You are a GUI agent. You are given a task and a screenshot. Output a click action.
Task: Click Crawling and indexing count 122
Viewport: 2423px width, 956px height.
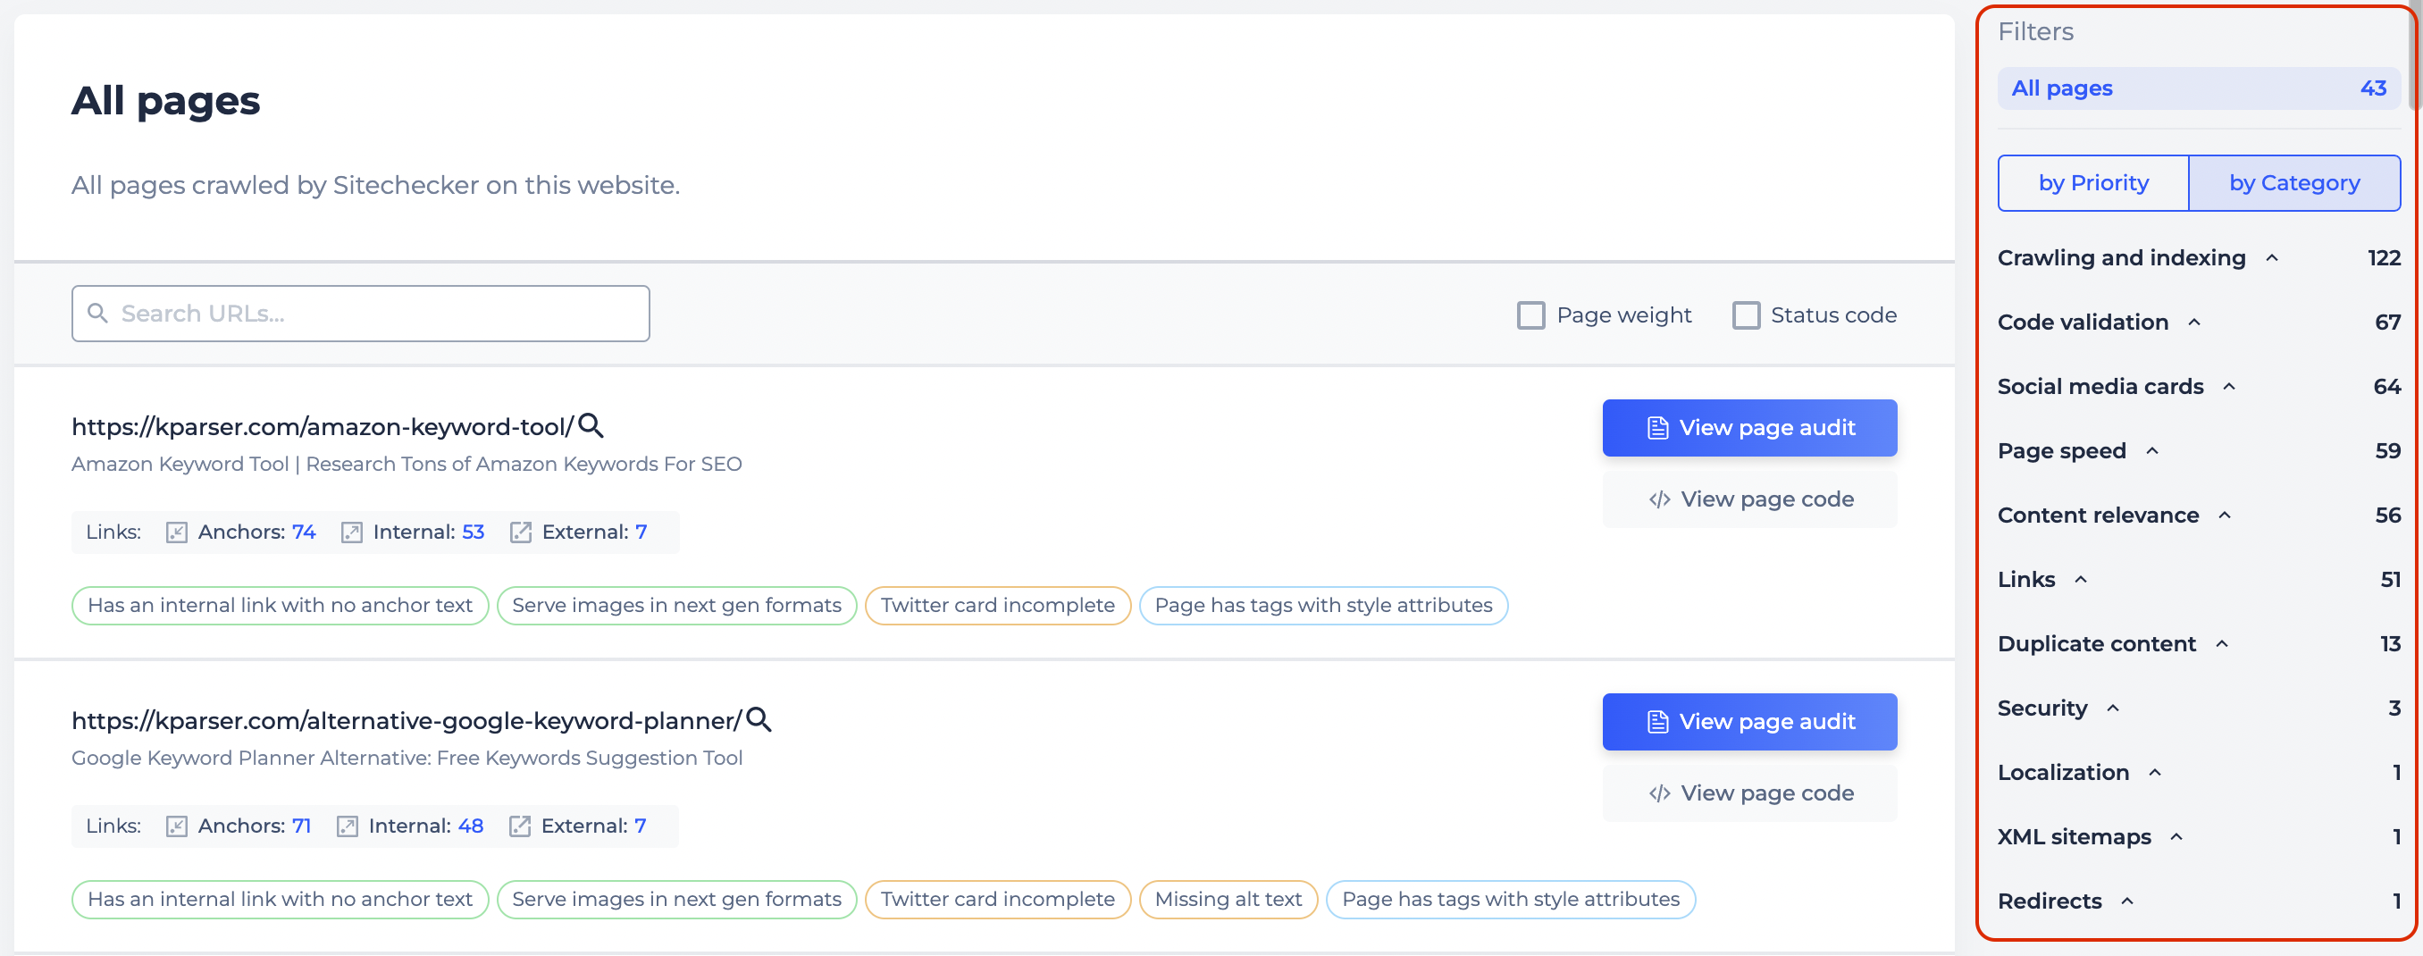click(x=2384, y=258)
